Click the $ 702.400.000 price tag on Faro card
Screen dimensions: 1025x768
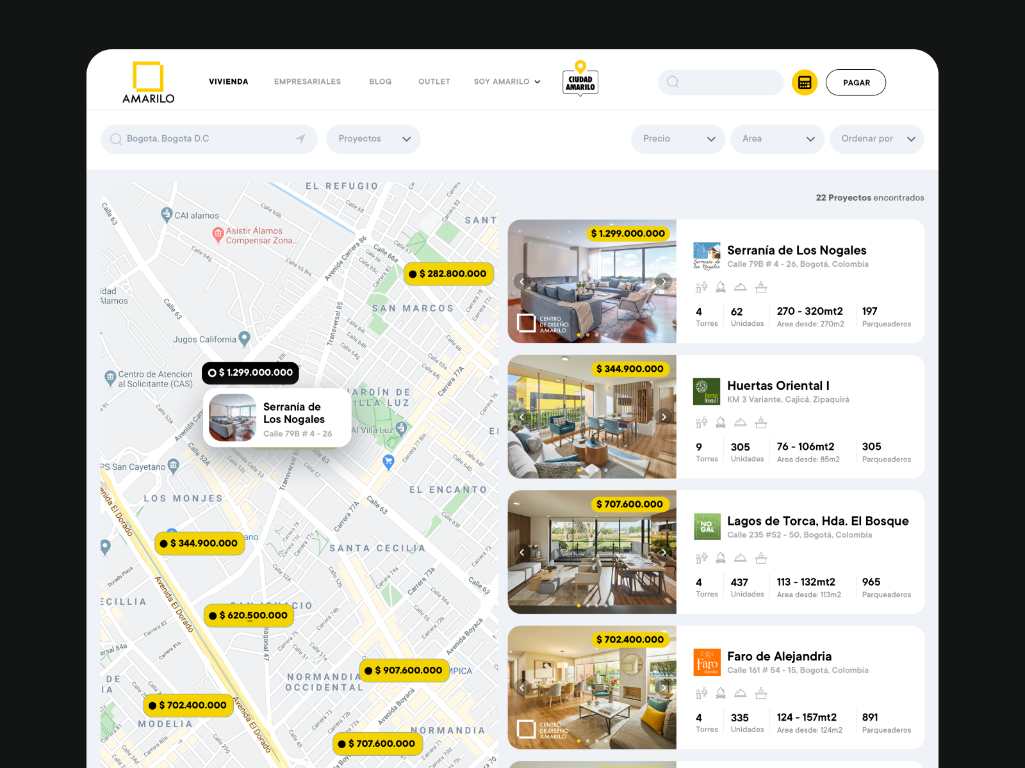(630, 640)
